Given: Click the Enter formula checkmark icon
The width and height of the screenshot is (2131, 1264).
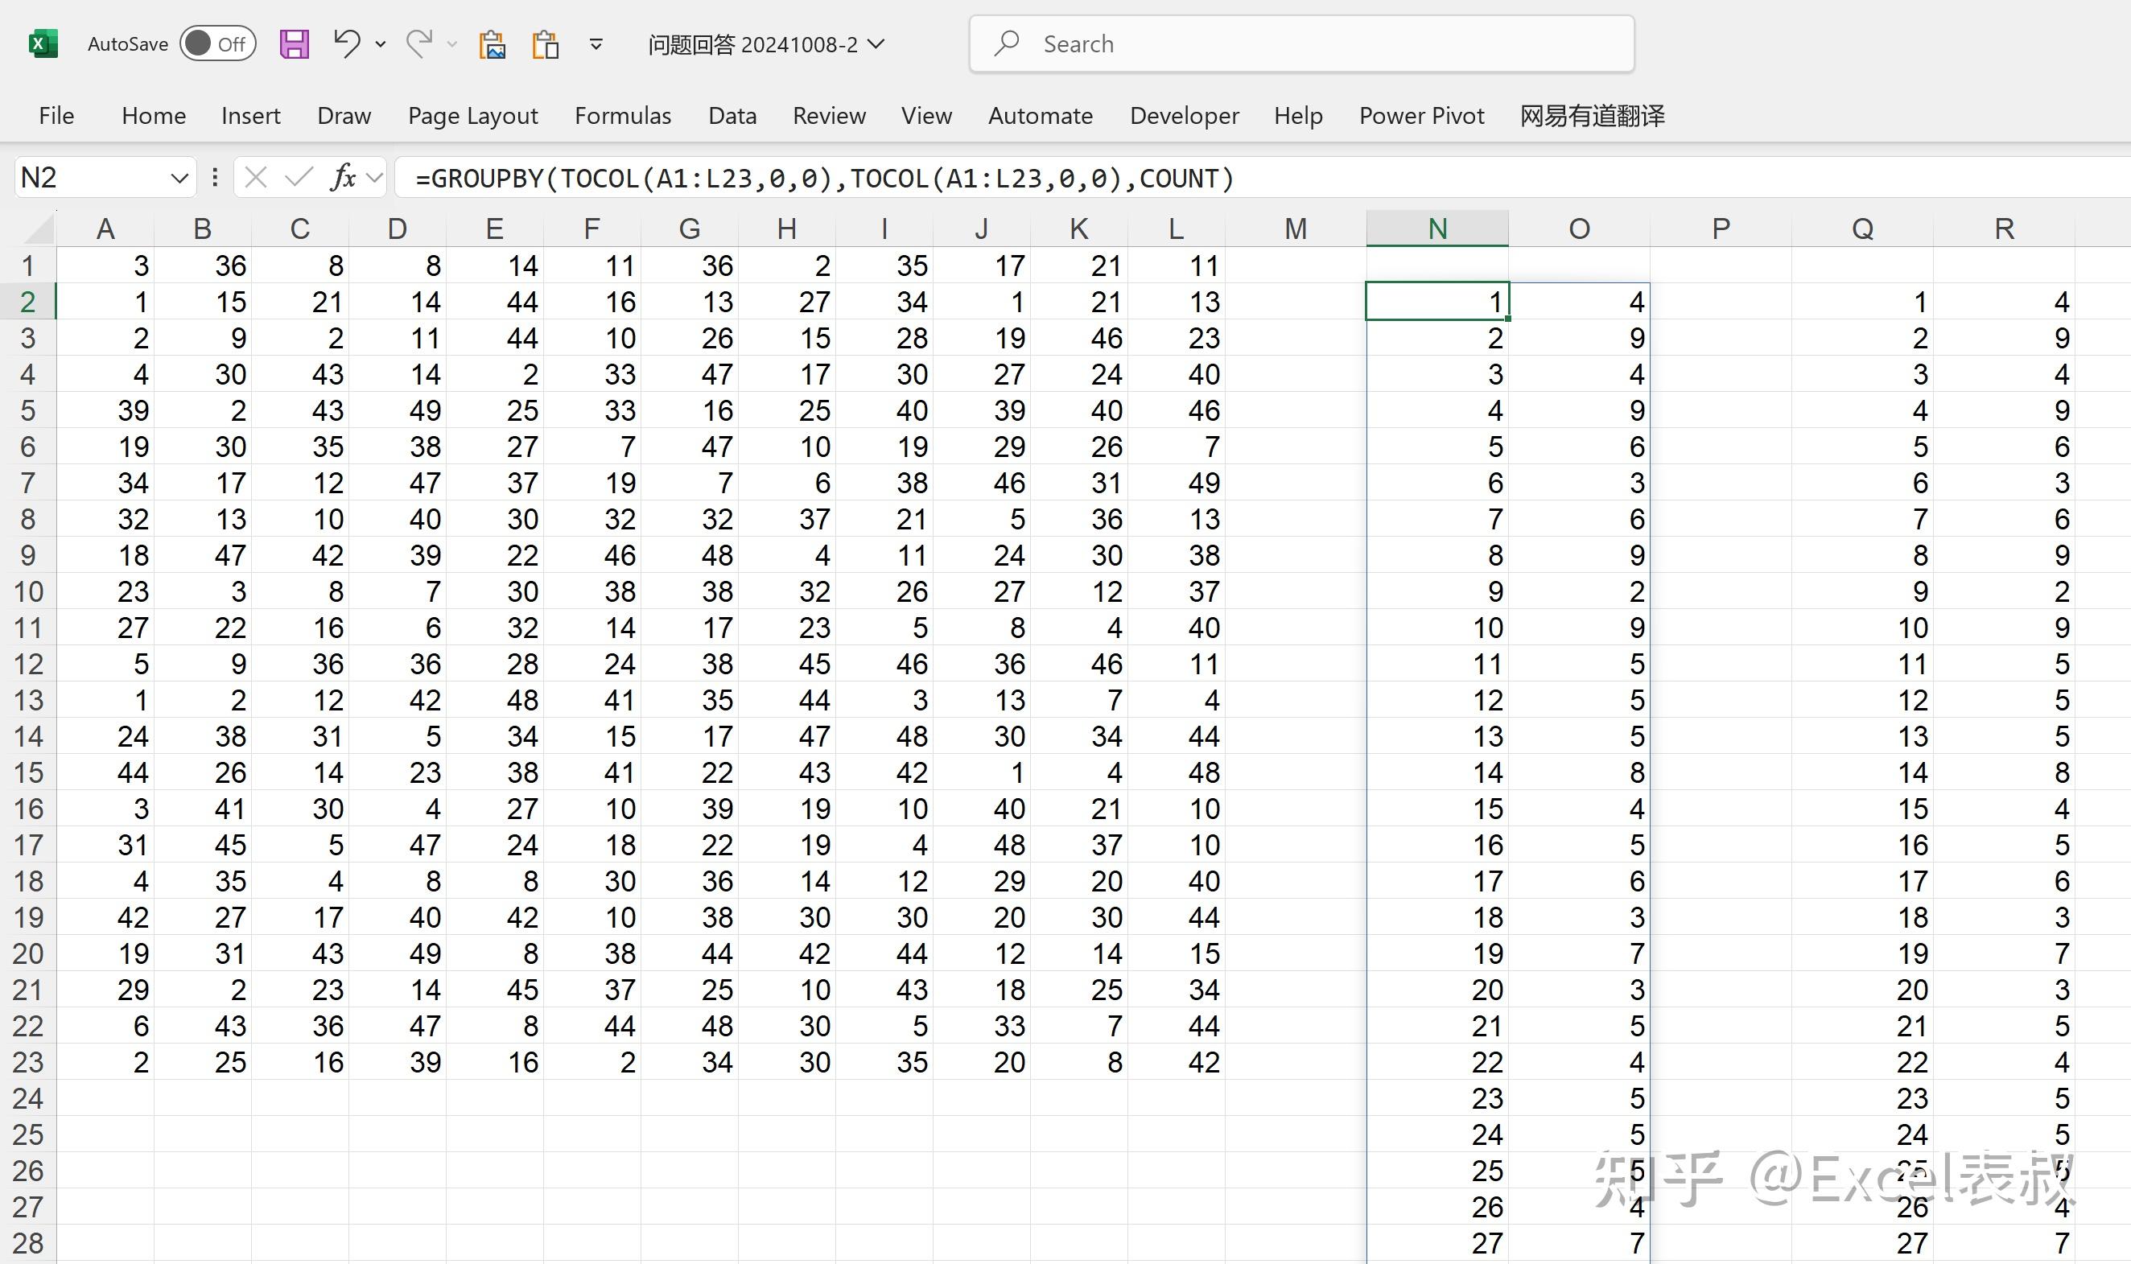Looking at the screenshot, I should [298, 177].
